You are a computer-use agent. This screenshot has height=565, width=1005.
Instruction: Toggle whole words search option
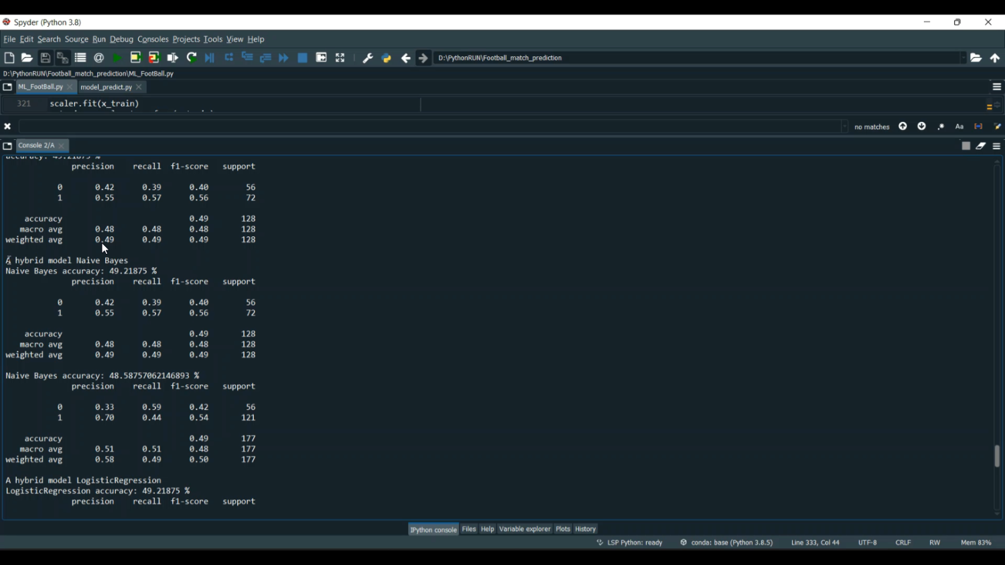pyautogui.click(x=978, y=127)
